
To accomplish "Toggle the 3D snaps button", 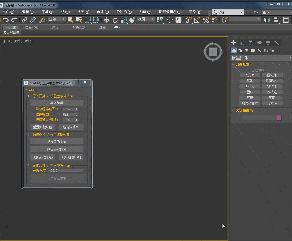I will [x=189, y=20].
